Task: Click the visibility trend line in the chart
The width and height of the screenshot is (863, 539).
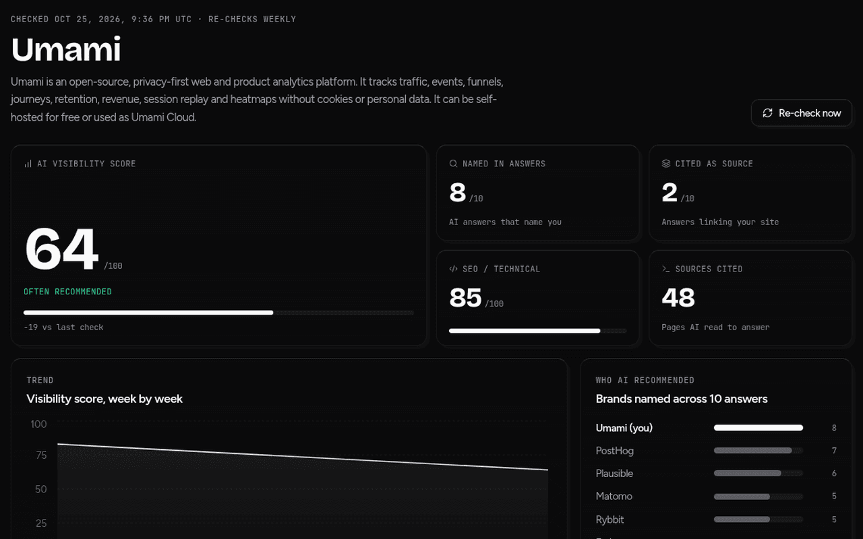Action: pyautogui.click(x=303, y=457)
